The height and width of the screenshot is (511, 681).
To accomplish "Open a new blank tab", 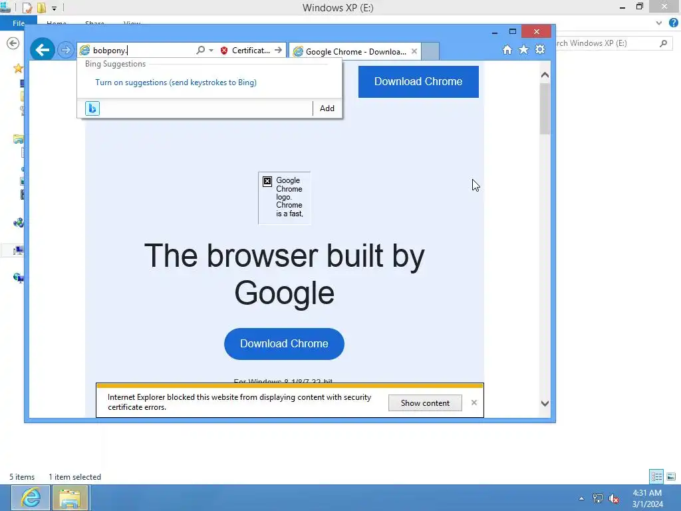I will click(430, 52).
